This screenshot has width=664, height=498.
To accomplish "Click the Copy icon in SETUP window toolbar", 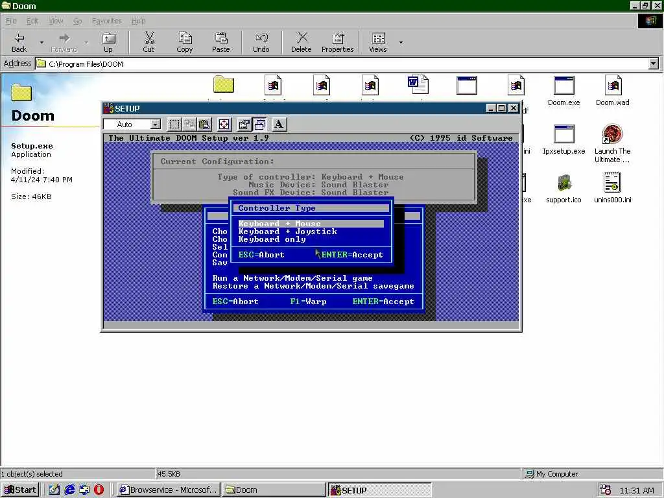I will click(189, 124).
